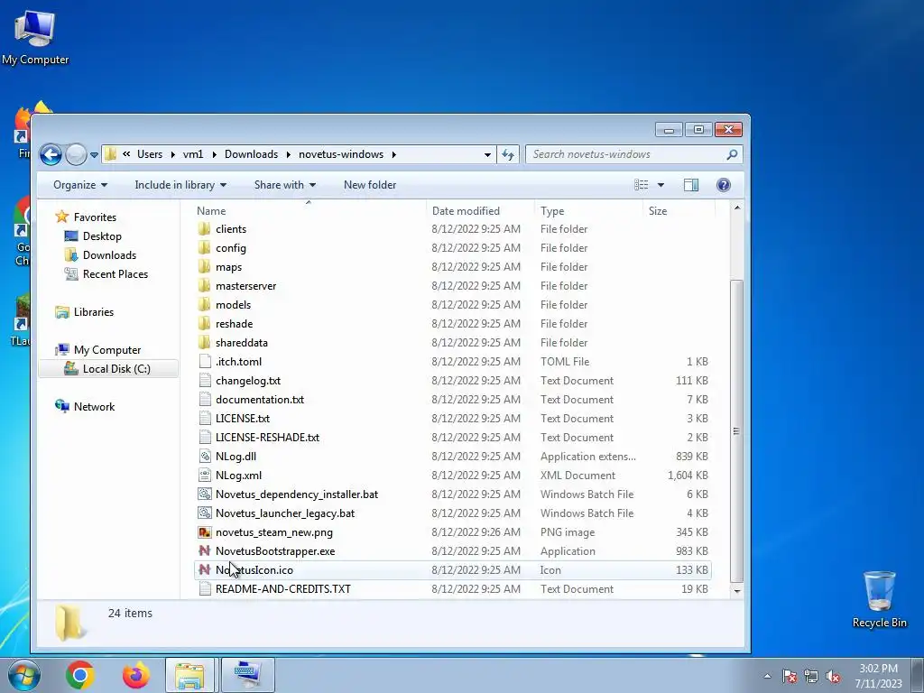The image size is (924, 693).
Task: Select the config folder icon
Action: 205,248
